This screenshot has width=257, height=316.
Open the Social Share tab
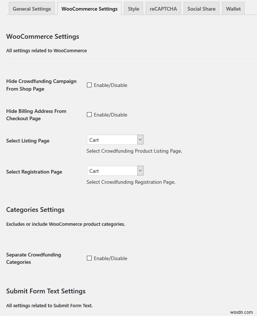click(201, 8)
